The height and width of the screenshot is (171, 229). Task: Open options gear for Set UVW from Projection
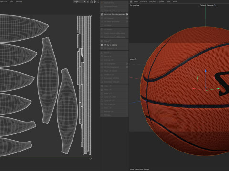(x=127, y=14)
